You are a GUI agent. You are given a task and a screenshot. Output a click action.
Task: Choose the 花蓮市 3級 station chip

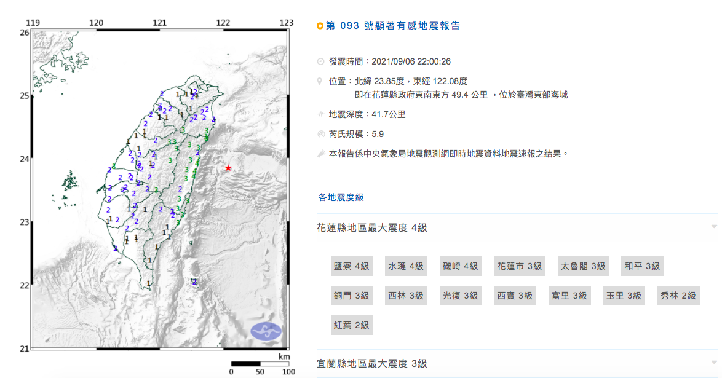tap(520, 266)
